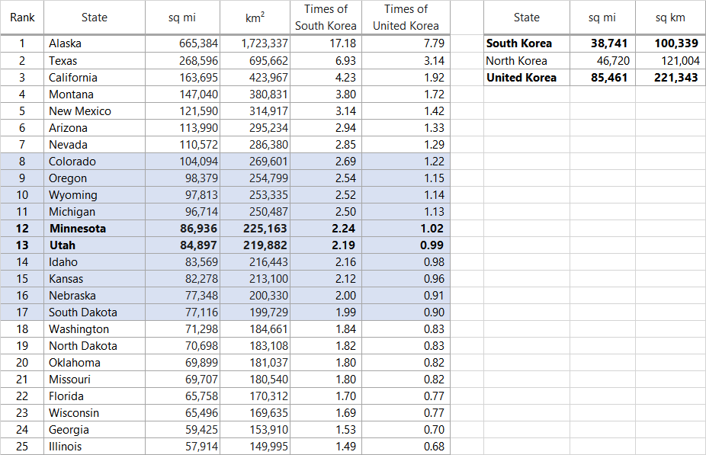Viewport: 706px width, 455px height.
Task: Select the 0.99 ratio for Utah
Action: [x=406, y=245]
